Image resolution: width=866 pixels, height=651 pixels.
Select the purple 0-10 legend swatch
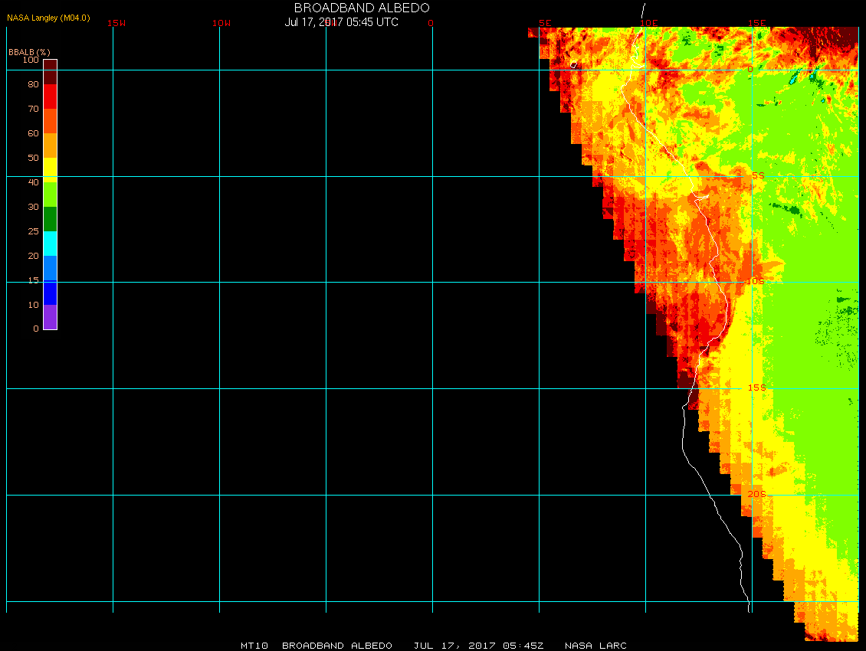[51, 317]
